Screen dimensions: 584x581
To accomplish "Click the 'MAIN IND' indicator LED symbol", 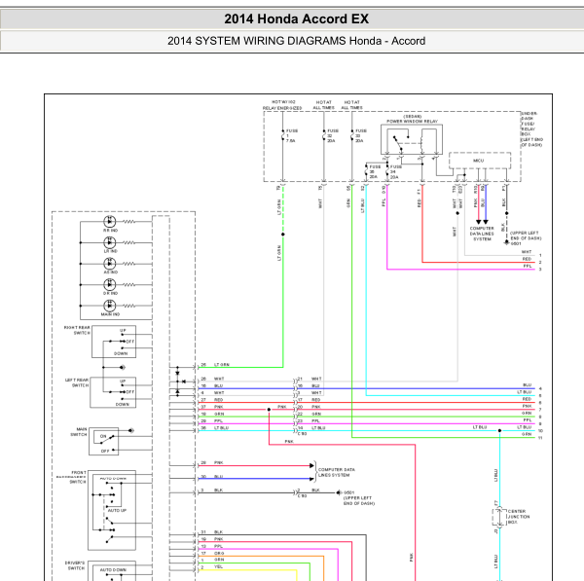I will 109,306.
